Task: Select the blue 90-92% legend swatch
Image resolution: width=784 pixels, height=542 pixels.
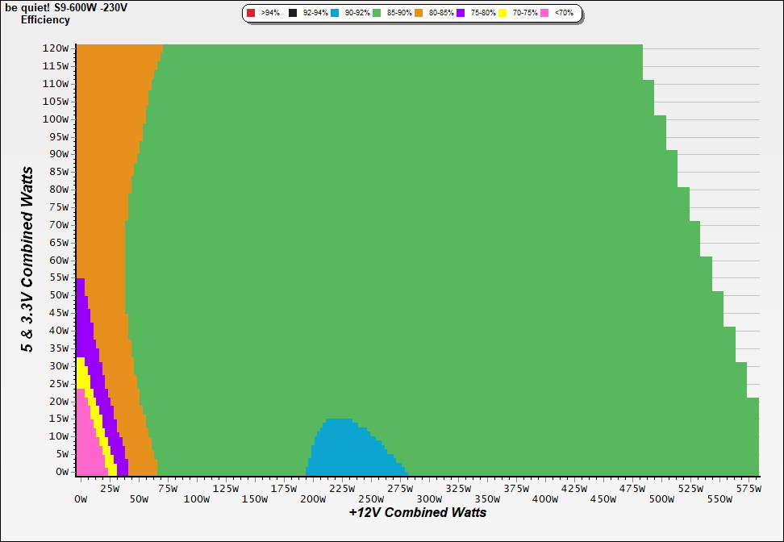Action: [x=335, y=14]
